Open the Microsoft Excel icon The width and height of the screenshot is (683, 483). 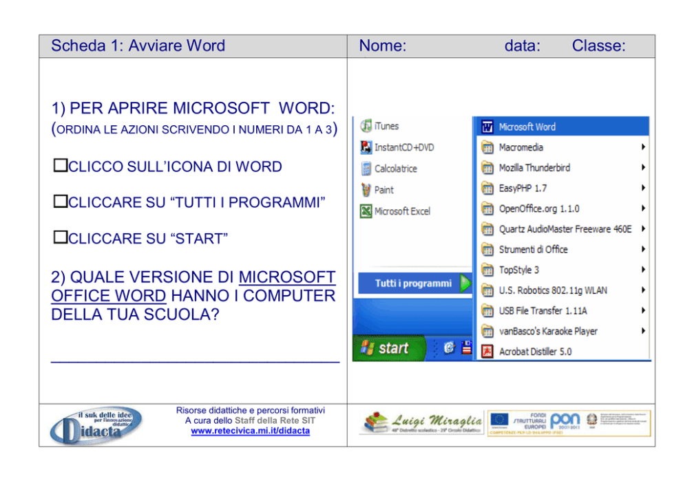366,211
